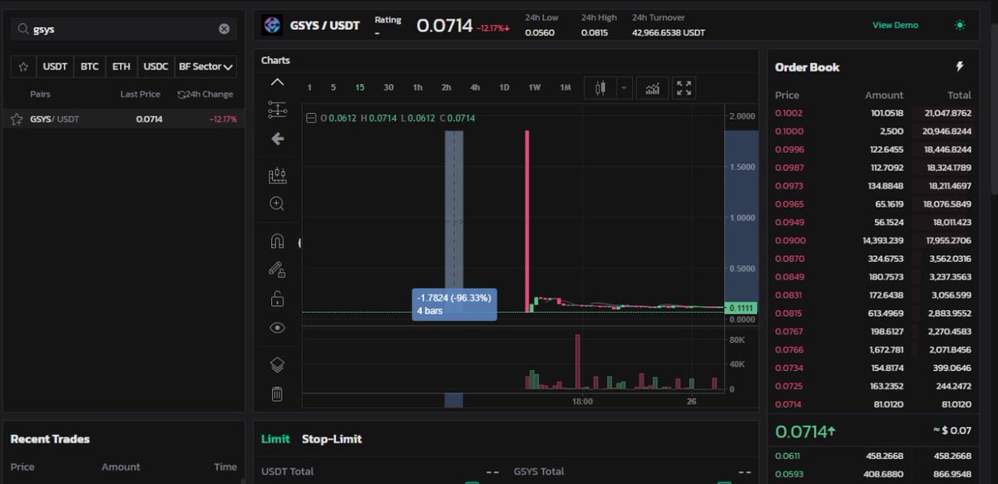Open the GSYS / USDT pair row
Image resolution: width=998 pixels, height=484 pixels.
tap(124, 119)
